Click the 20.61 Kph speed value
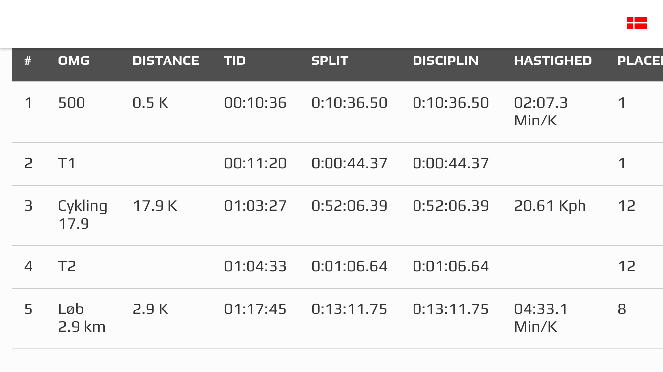 click(550, 206)
